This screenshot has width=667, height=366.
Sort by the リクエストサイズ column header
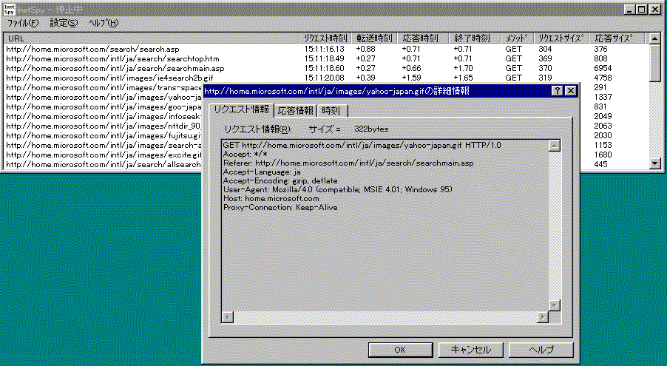[561, 38]
